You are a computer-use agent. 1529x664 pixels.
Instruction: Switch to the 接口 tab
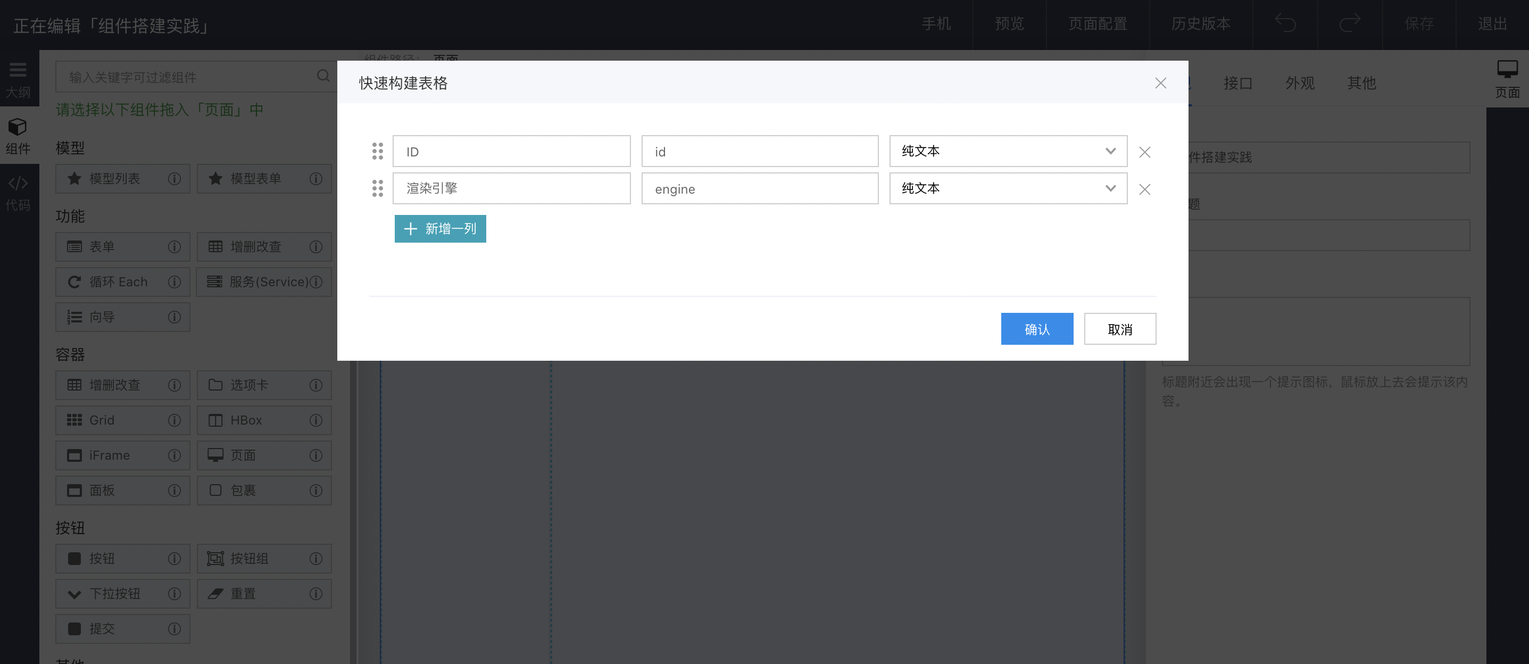[x=1237, y=83]
